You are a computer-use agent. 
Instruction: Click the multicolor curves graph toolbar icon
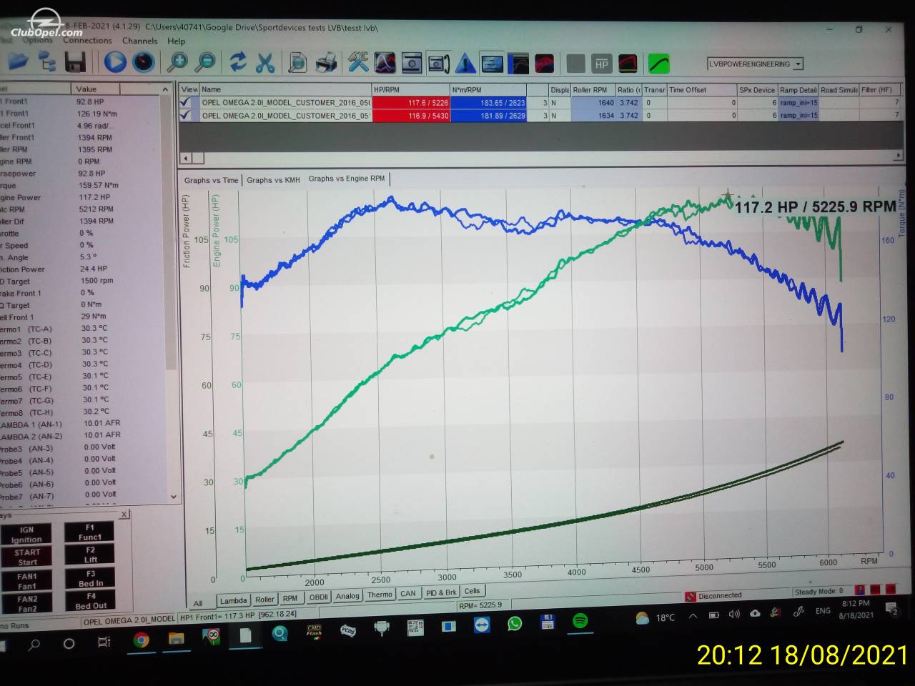[x=385, y=64]
